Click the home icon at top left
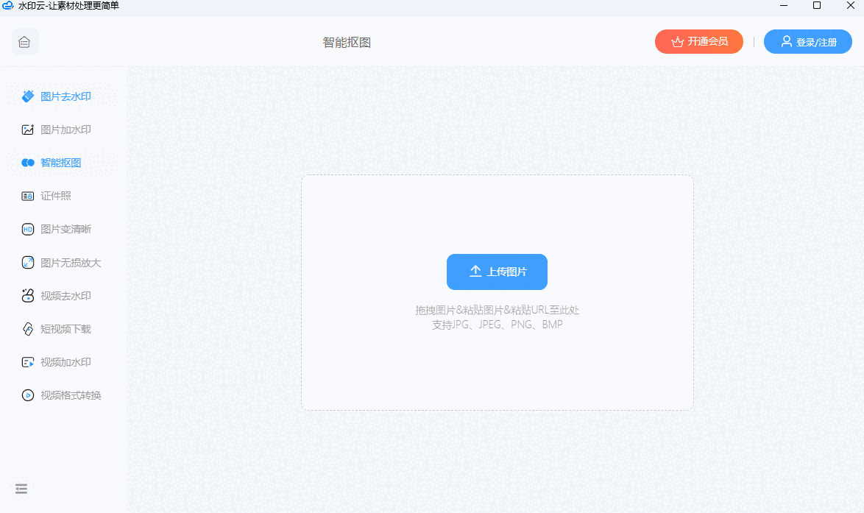Viewport: 864px width, 513px height. point(24,41)
